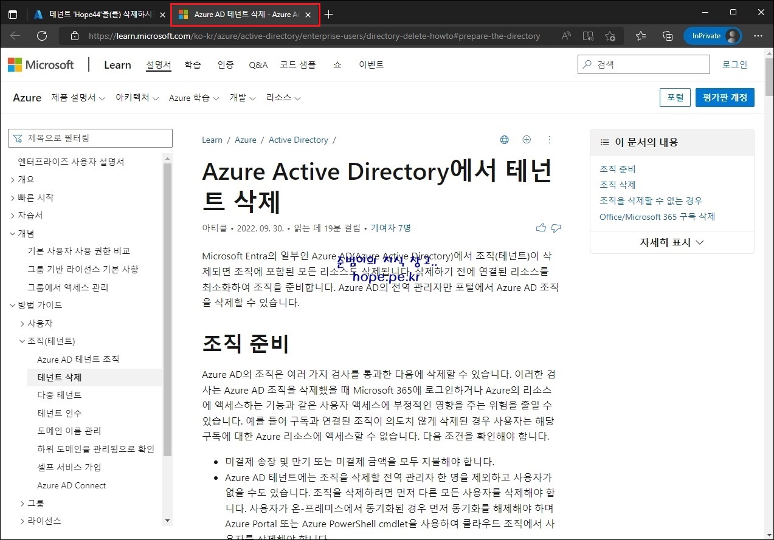This screenshot has width=774, height=540.
Task: Close the 테넌트 'Hope44' tab
Action: [162, 15]
